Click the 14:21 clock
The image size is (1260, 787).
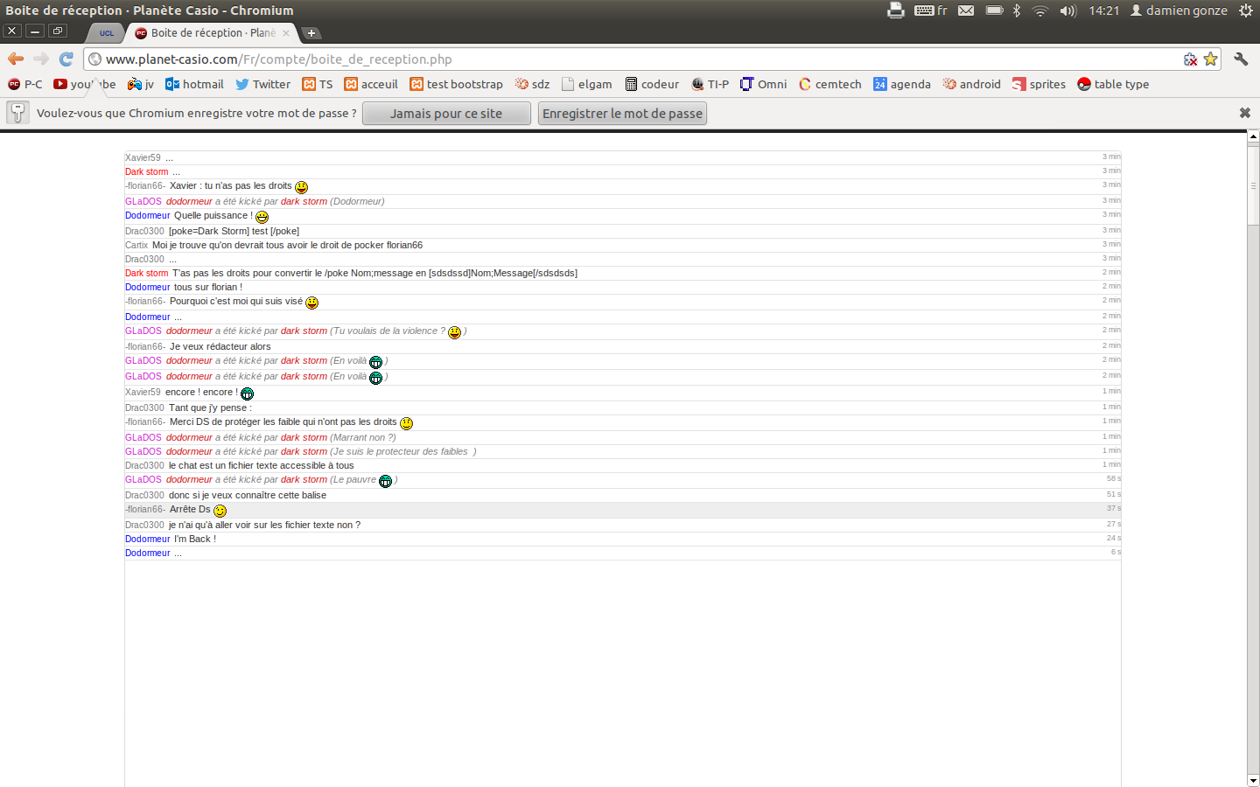[x=1104, y=10]
